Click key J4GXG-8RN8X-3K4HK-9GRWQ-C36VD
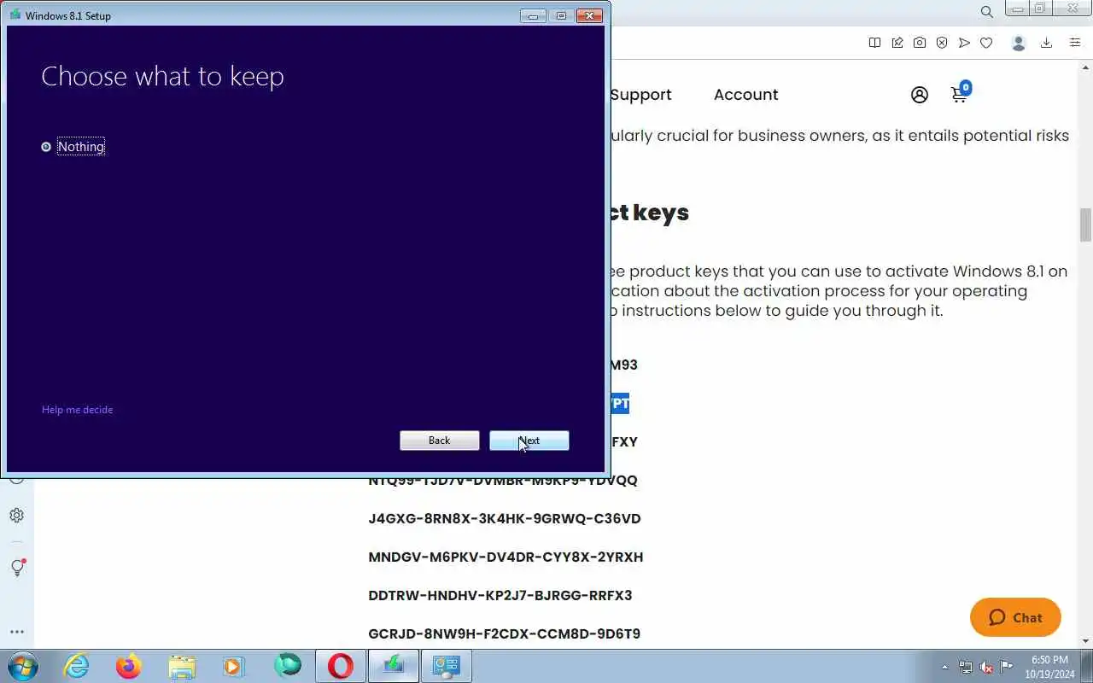 [x=505, y=519]
